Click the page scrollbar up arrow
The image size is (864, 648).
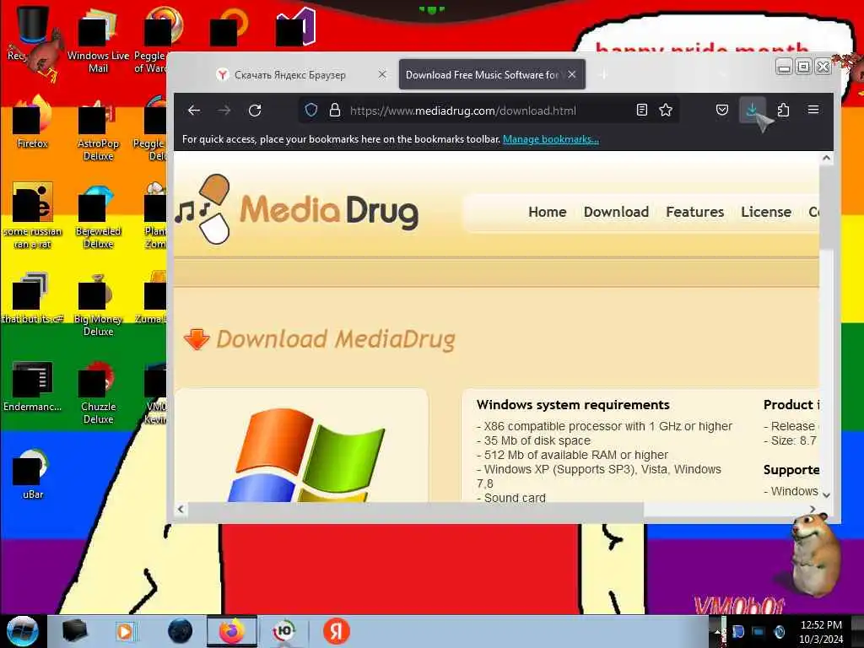point(826,158)
